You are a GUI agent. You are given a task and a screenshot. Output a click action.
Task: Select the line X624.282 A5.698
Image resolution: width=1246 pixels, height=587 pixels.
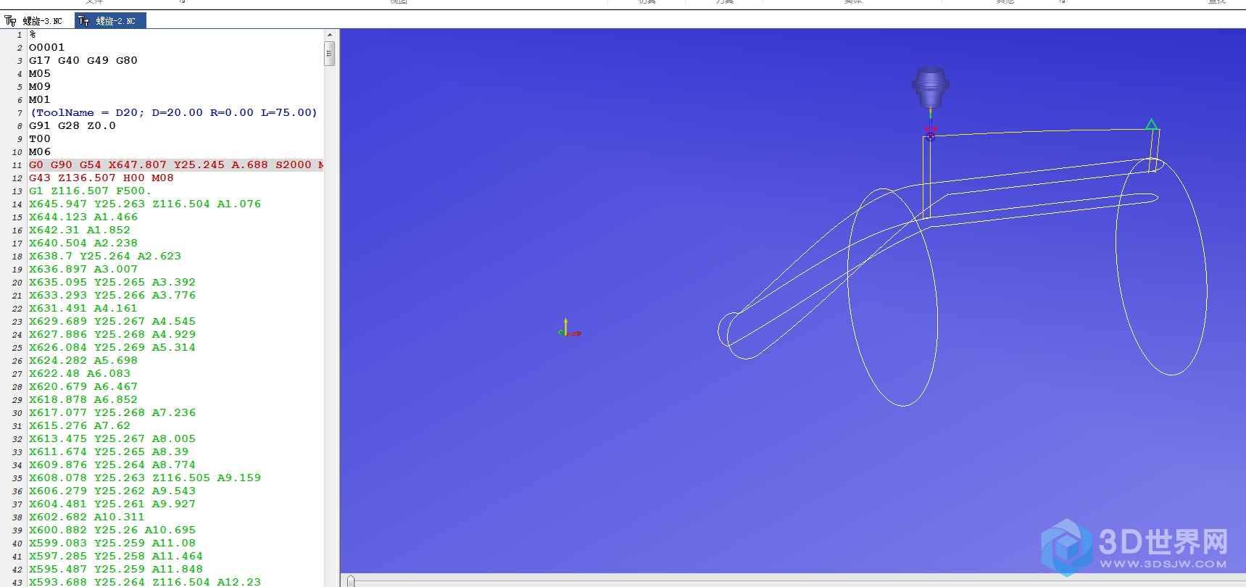(83, 361)
